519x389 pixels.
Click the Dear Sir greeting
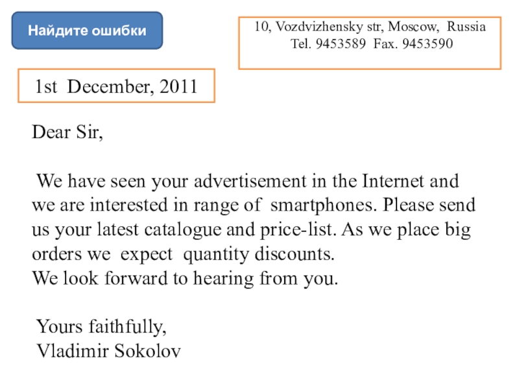tap(67, 134)
